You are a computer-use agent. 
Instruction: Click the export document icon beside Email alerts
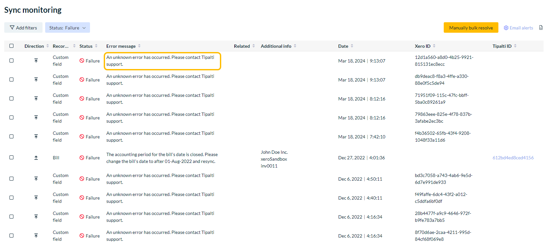click(x=541, y=28)
